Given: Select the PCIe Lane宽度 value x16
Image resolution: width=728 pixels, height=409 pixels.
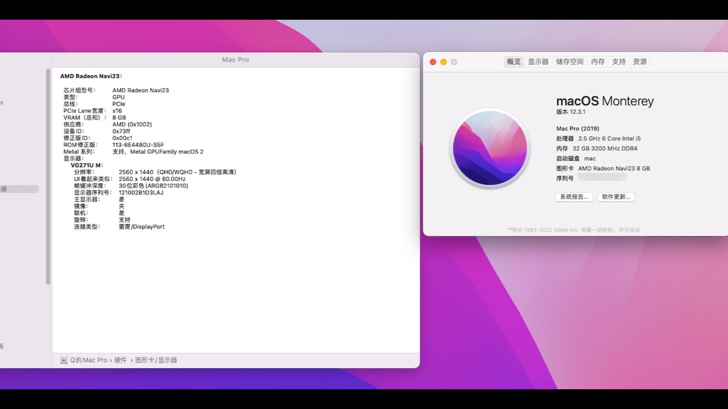Looking at the screenshot, I should (x=117, y=111).
